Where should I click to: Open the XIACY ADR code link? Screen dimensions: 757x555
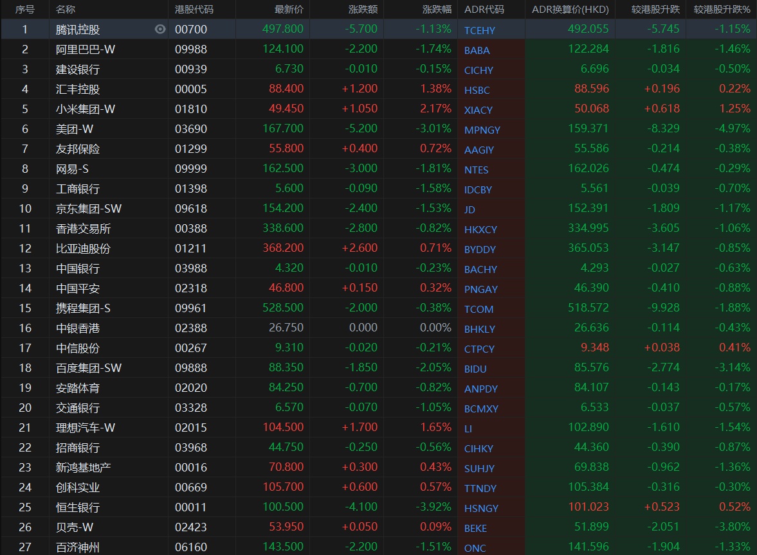pos(479,110)
